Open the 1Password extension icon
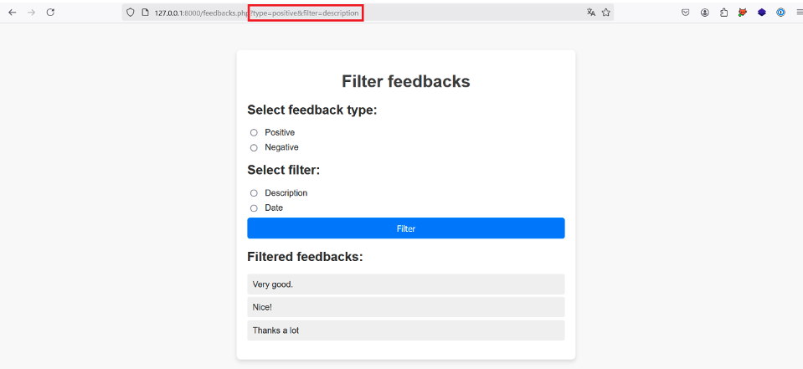The image size is (803, 369). (780, 13)
